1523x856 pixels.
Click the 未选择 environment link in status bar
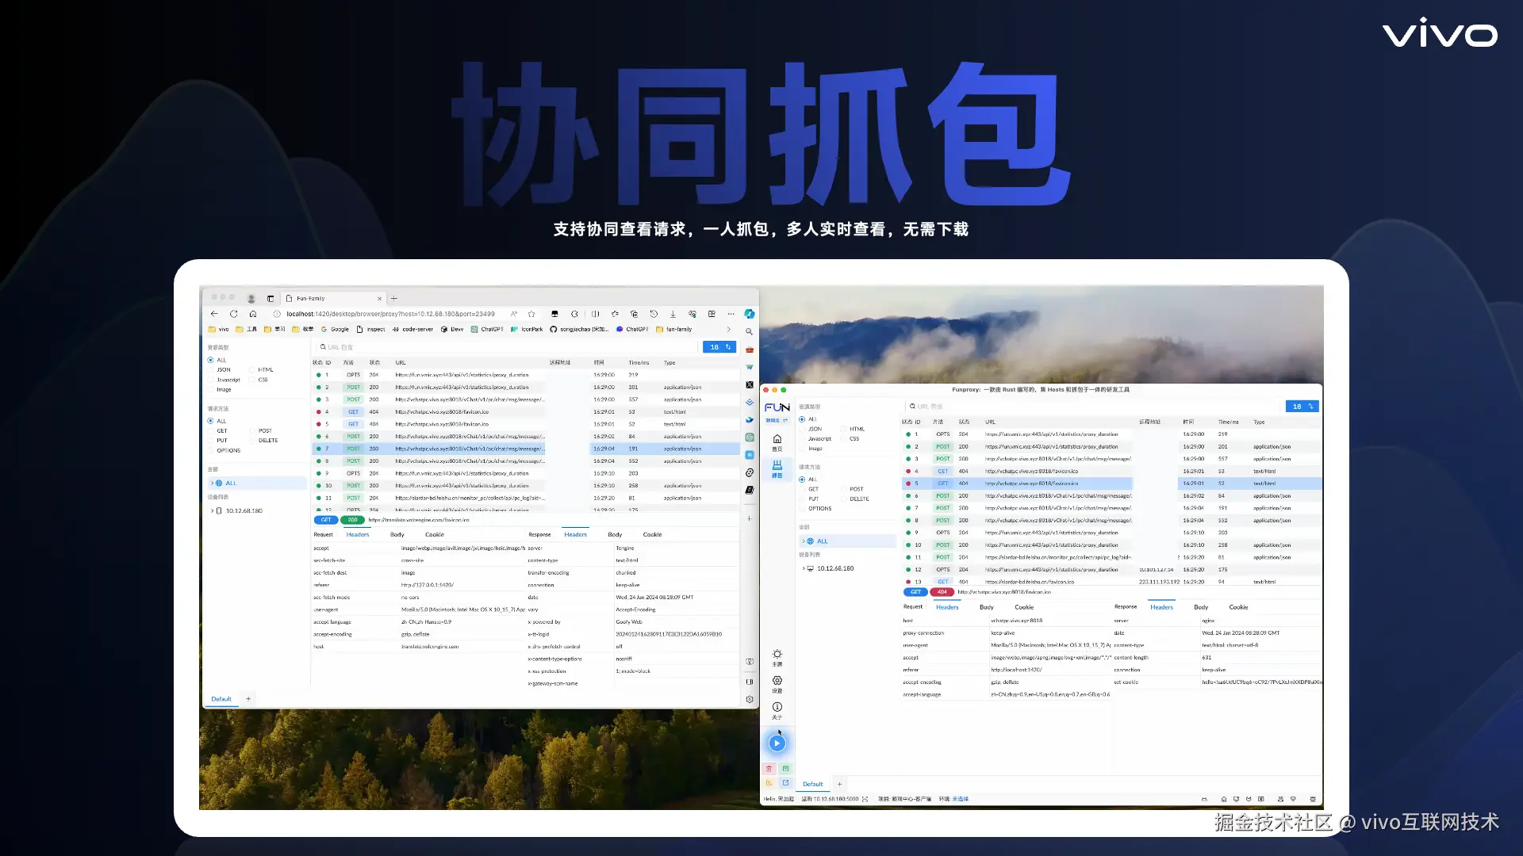tap(960, 799)
